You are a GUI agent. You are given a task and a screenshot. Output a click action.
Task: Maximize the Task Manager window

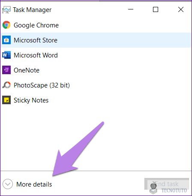[156, 9]
